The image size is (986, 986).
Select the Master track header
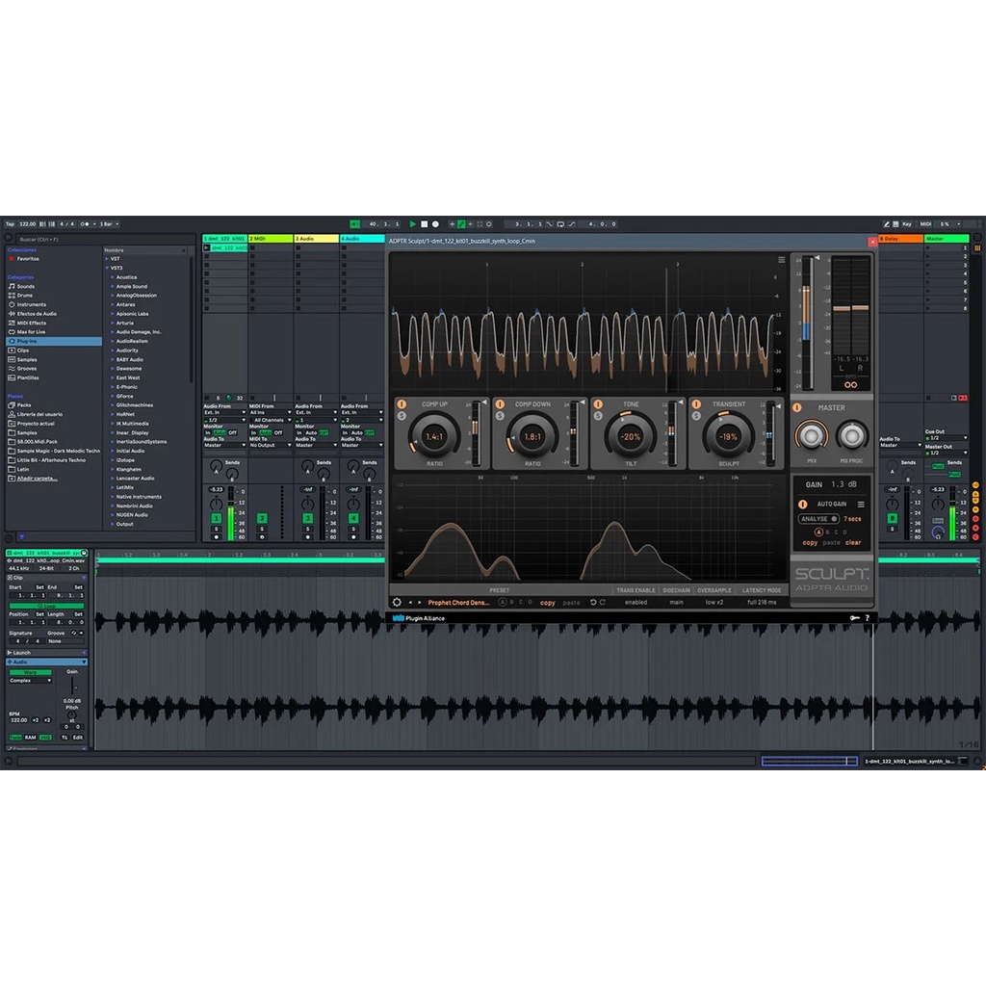coord(946,239)
